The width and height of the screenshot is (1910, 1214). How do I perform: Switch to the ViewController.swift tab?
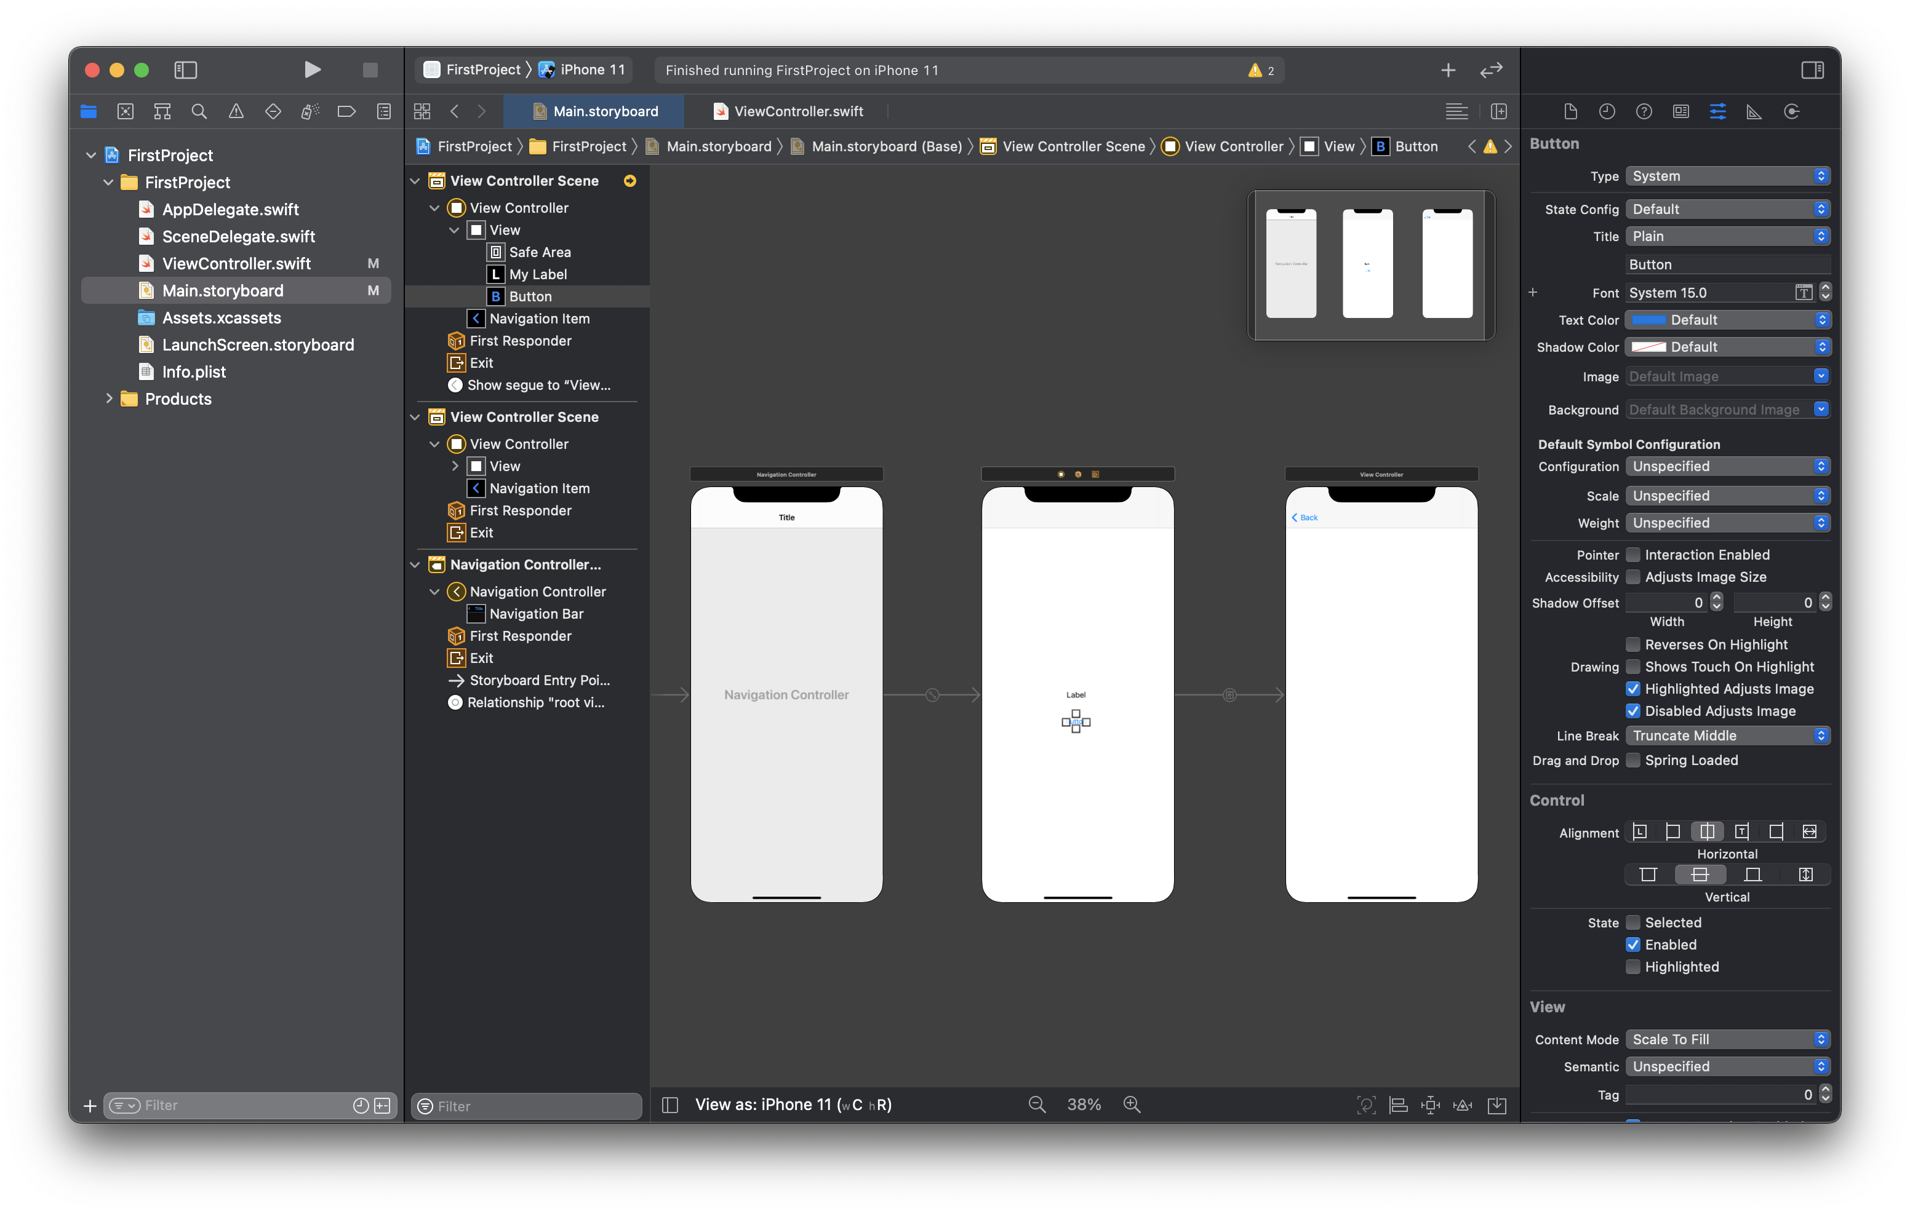pyautogui.click(x=787, y=112)
